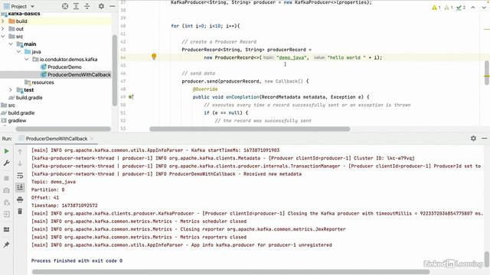Click the overriding method gutter icon at onCompletion
The height and width of the screenshot is (275, 490).
pyautogui.click(x=131, y=97)
